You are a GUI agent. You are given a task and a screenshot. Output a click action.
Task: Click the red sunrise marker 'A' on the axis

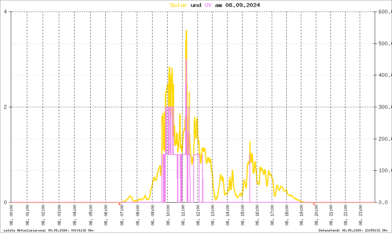[x=120, y=204]
